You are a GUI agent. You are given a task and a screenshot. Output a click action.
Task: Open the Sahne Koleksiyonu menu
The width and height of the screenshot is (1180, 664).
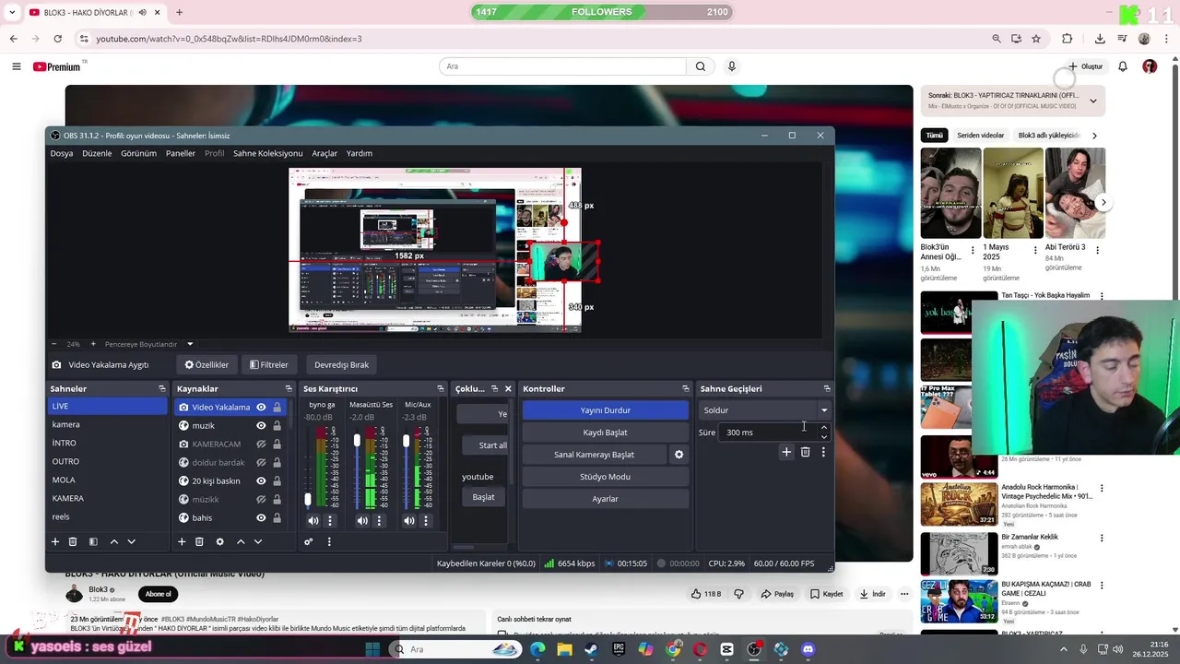(267, 153)
